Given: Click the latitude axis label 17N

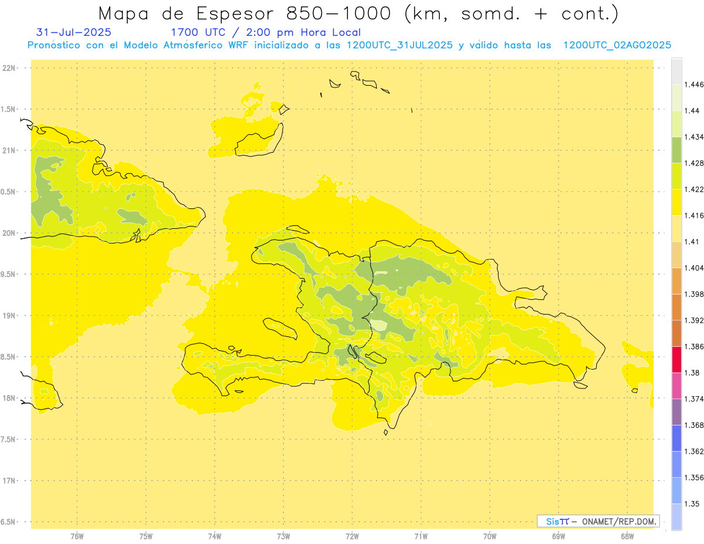Looking at the screenshot, I should [x=9, y=481].
